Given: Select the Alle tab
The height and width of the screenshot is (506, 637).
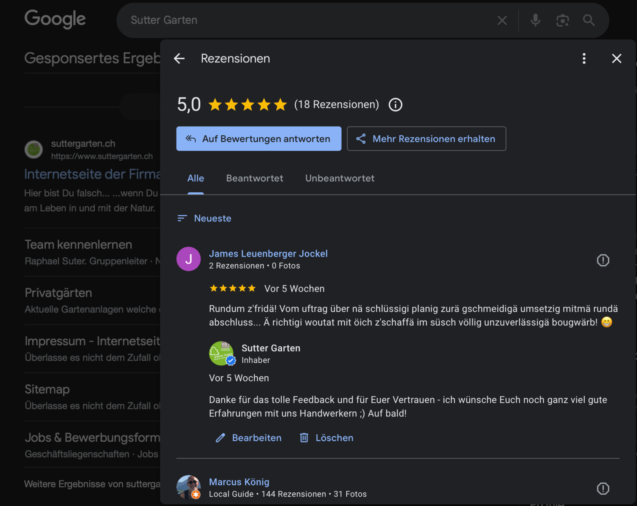Looking at the screenshot, I should (195, 178).
